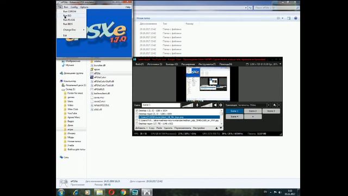The width and height of the screenshot is (348, 196).
Task: Toggle first Desktop 1280 x 1024 source checkbox
Action: click(136, 111)
